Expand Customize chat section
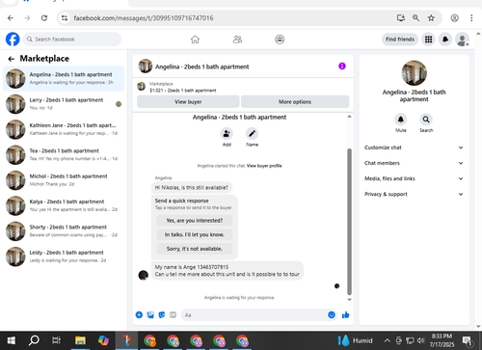482x350 pixels. coord(414,148)
